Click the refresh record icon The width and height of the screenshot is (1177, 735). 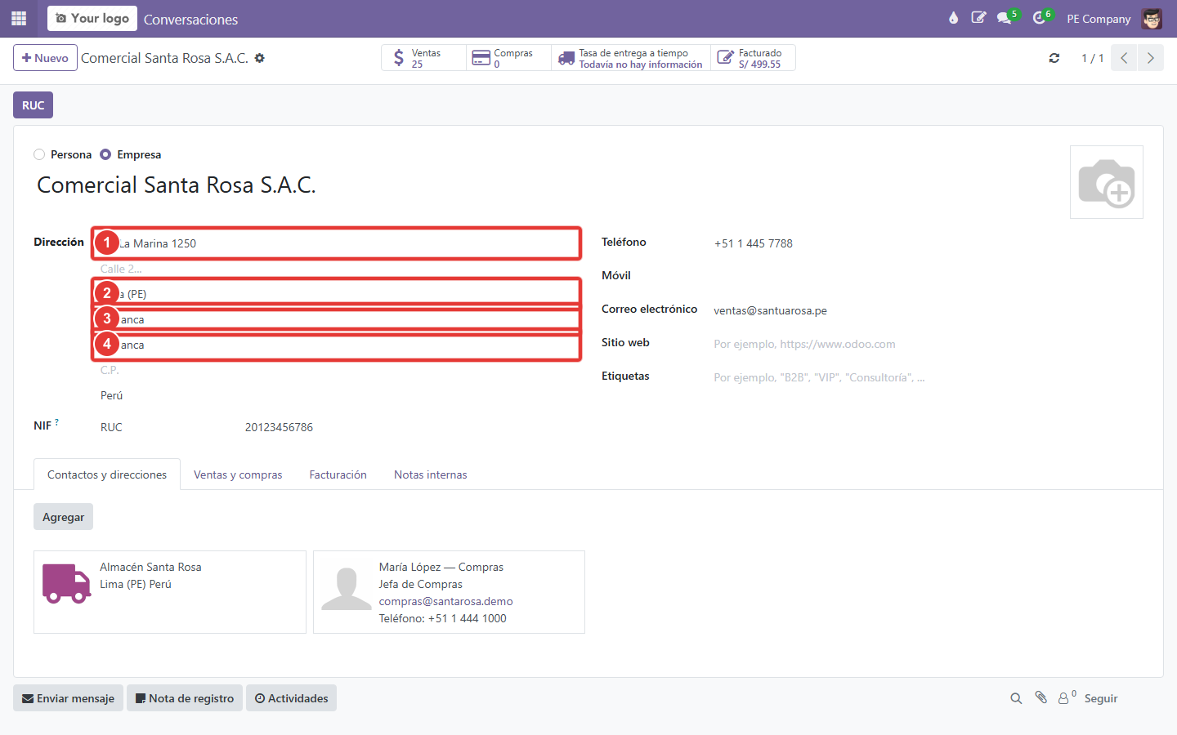click(x=1054, y=58)
